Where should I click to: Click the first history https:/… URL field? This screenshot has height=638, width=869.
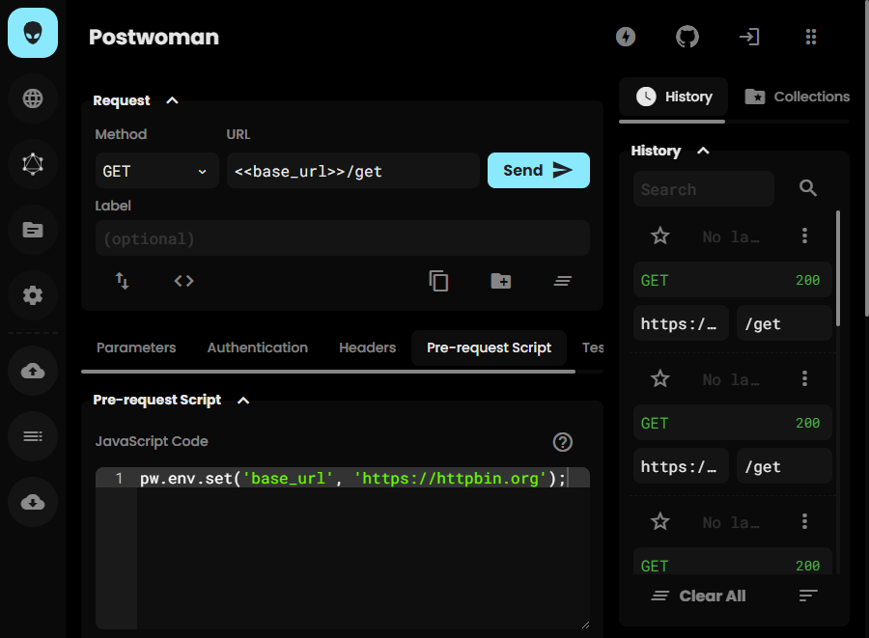pyautogui.click(x=681, y=323)
